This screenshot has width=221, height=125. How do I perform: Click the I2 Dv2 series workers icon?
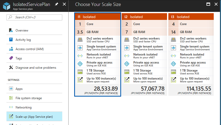(127, 40)
